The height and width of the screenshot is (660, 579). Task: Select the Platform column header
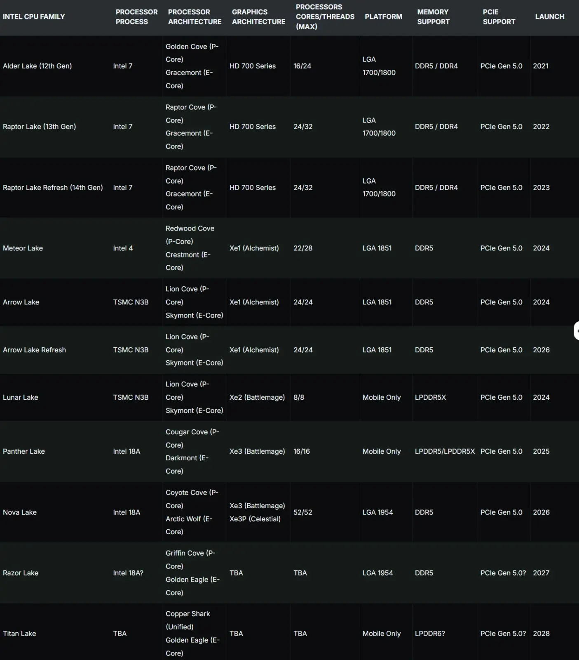[383, 16]
